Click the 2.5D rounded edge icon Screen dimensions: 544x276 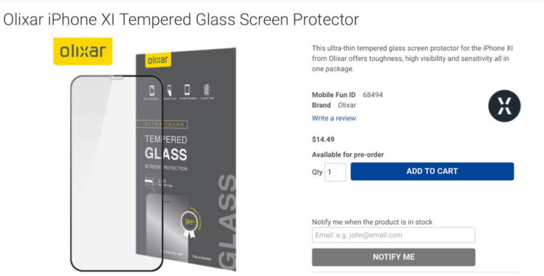(151, 182)
